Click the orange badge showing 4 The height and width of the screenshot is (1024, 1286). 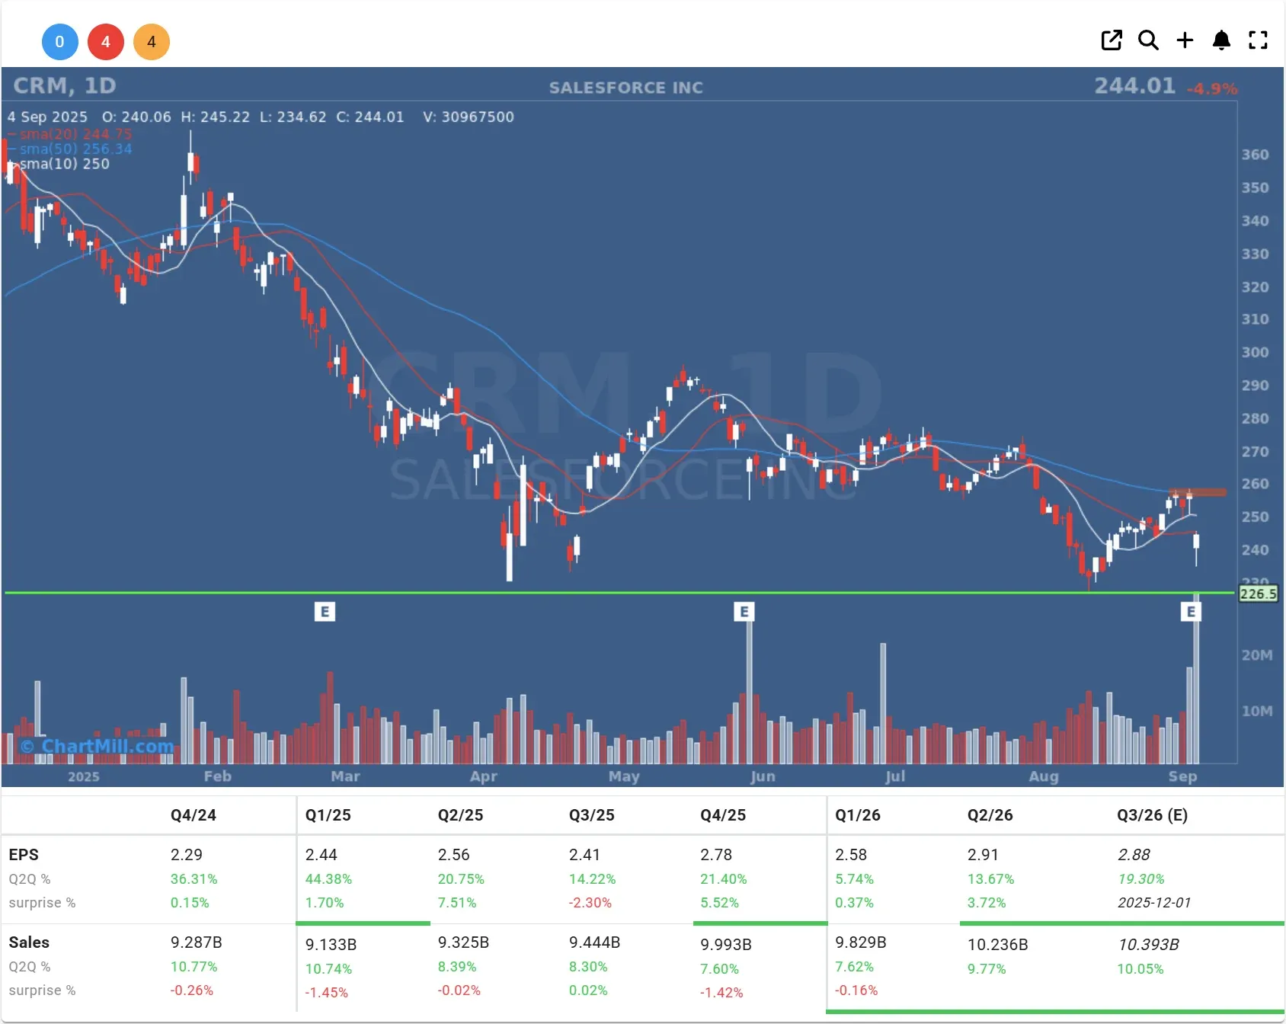tap(152, 42)
